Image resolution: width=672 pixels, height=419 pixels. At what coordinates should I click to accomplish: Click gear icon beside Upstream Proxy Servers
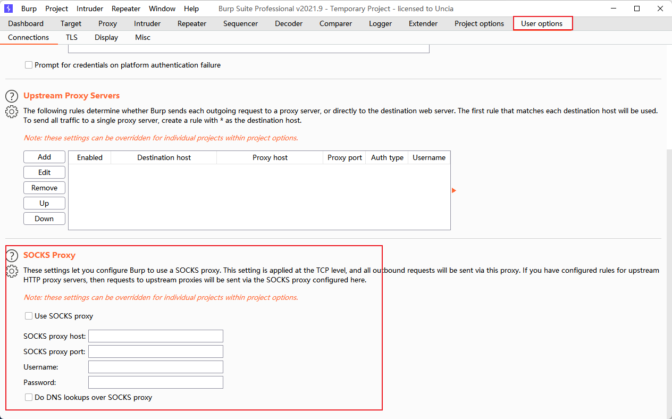12,112
